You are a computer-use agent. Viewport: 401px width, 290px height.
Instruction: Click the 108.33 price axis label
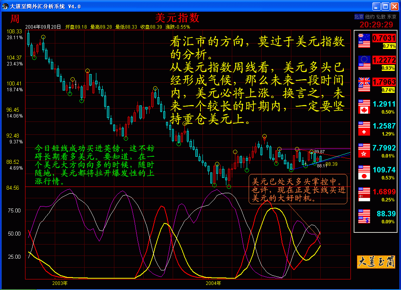[14, 31]
